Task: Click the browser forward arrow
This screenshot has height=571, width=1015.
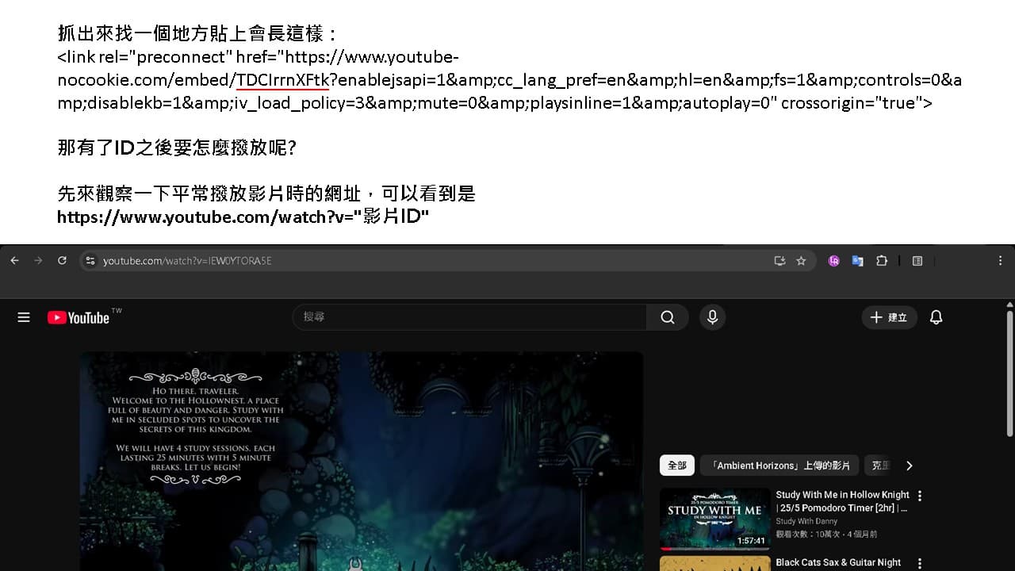Action: point(38,260)
